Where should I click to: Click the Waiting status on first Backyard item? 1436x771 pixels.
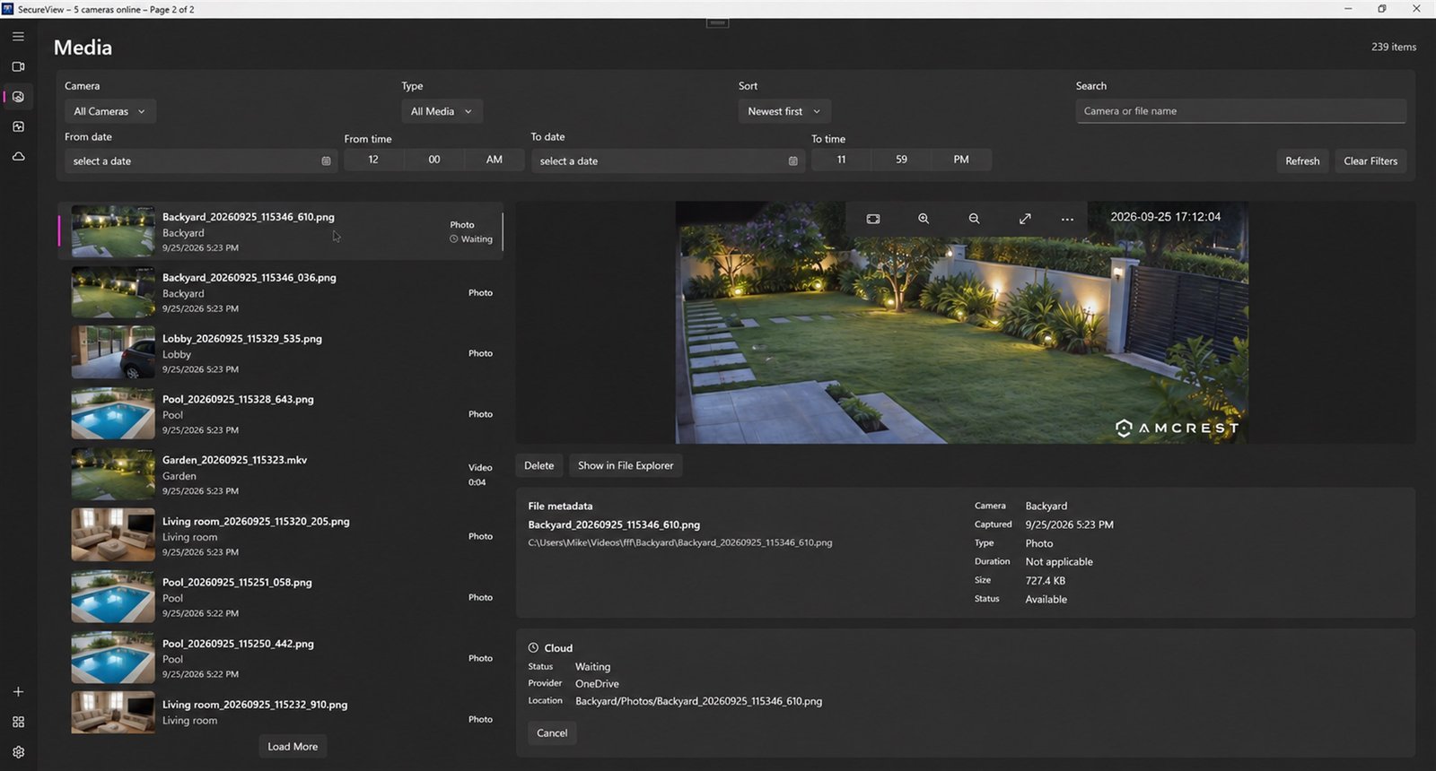tap(471, 239)
